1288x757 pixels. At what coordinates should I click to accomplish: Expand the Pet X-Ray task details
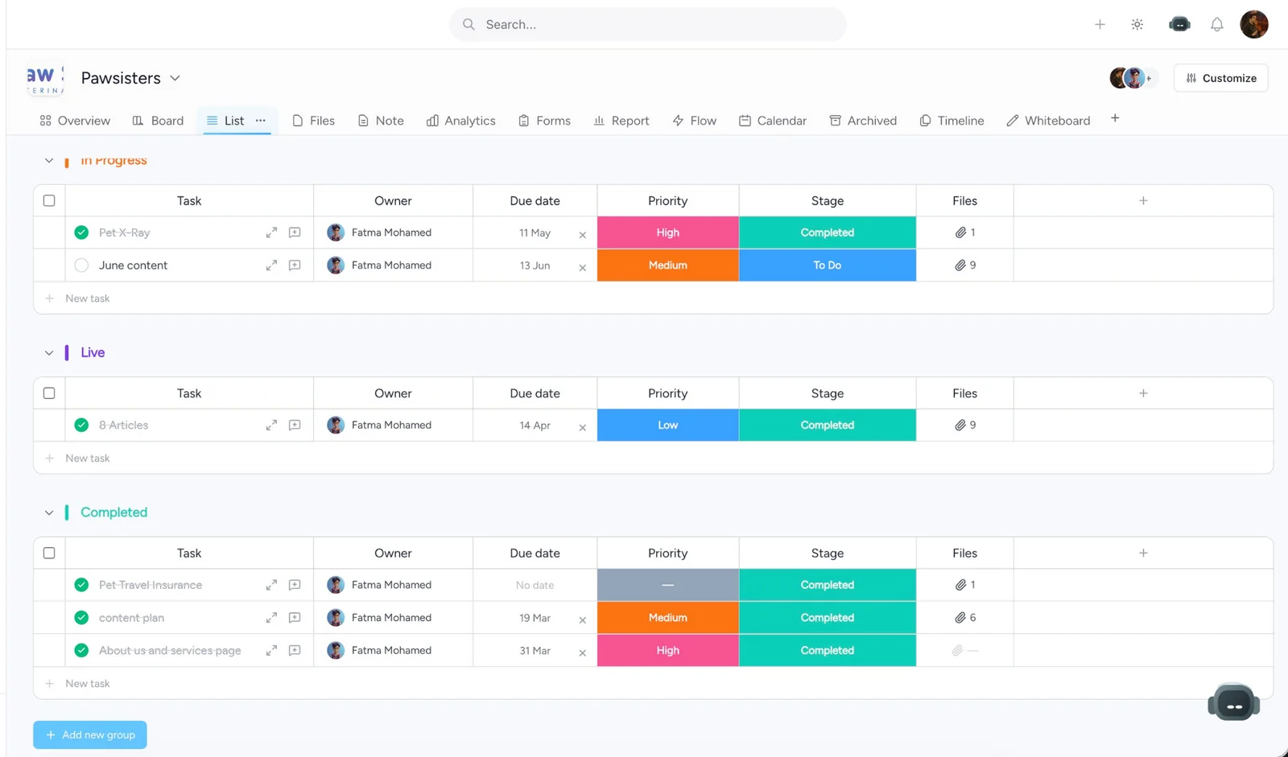(x=271, y=232)
